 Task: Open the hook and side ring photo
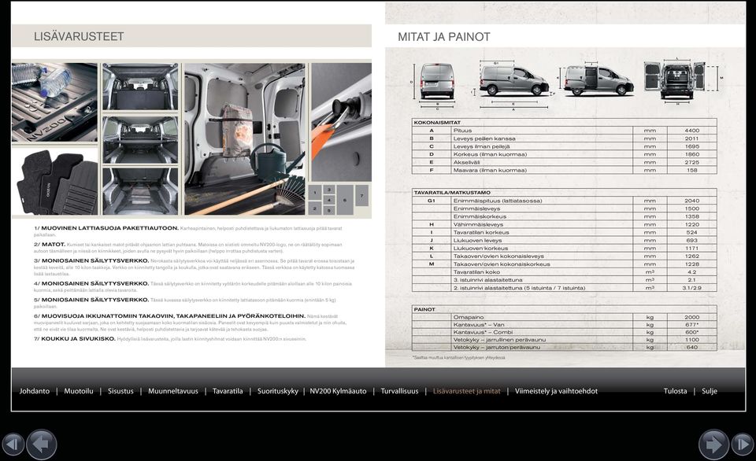tap(341, 122)
